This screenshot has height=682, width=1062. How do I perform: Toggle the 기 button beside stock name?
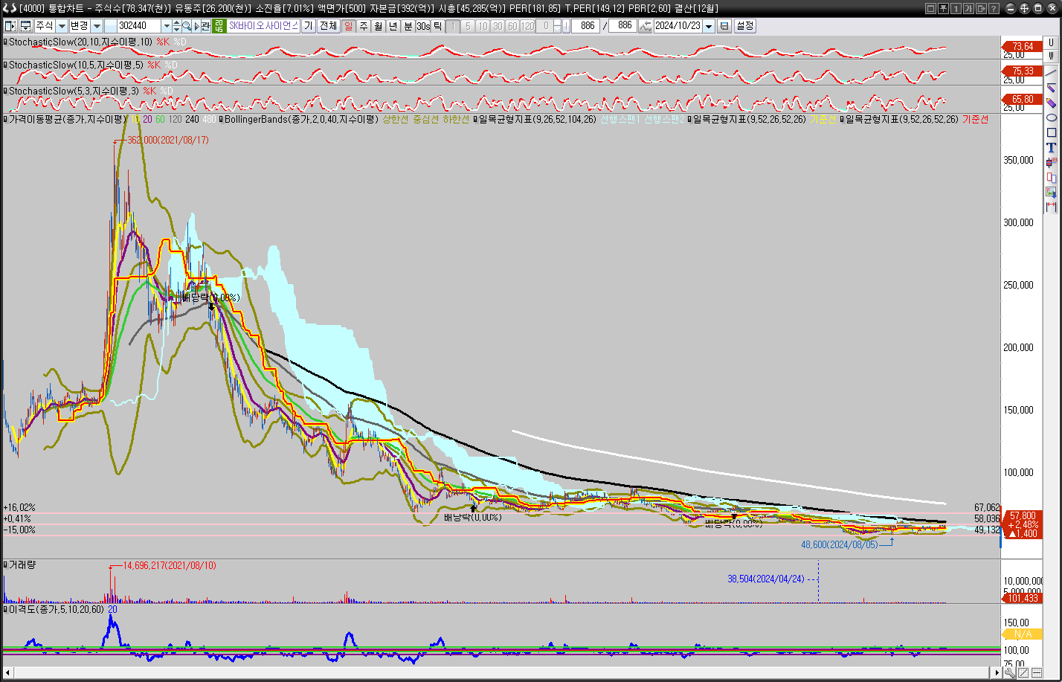point(308,26)
